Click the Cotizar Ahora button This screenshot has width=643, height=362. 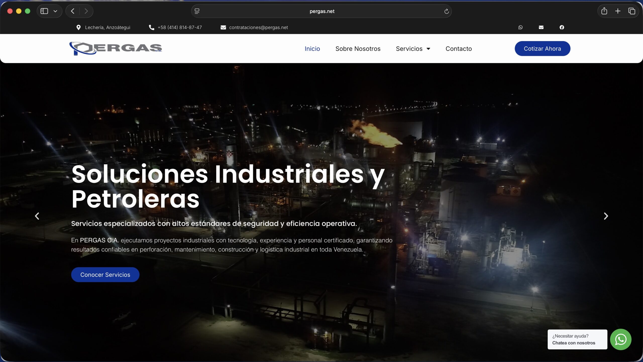(x=543, y=48)
